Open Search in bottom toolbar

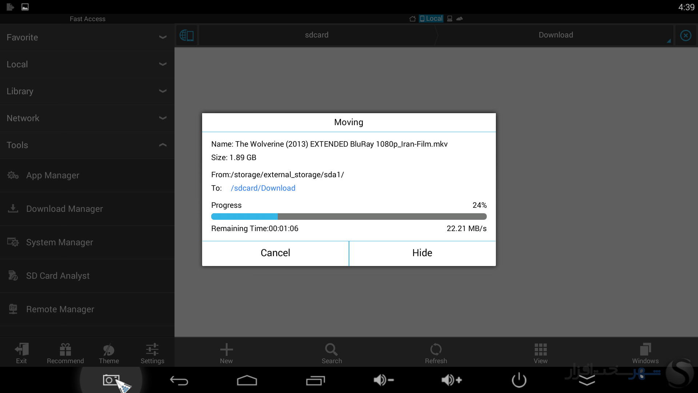332,353
